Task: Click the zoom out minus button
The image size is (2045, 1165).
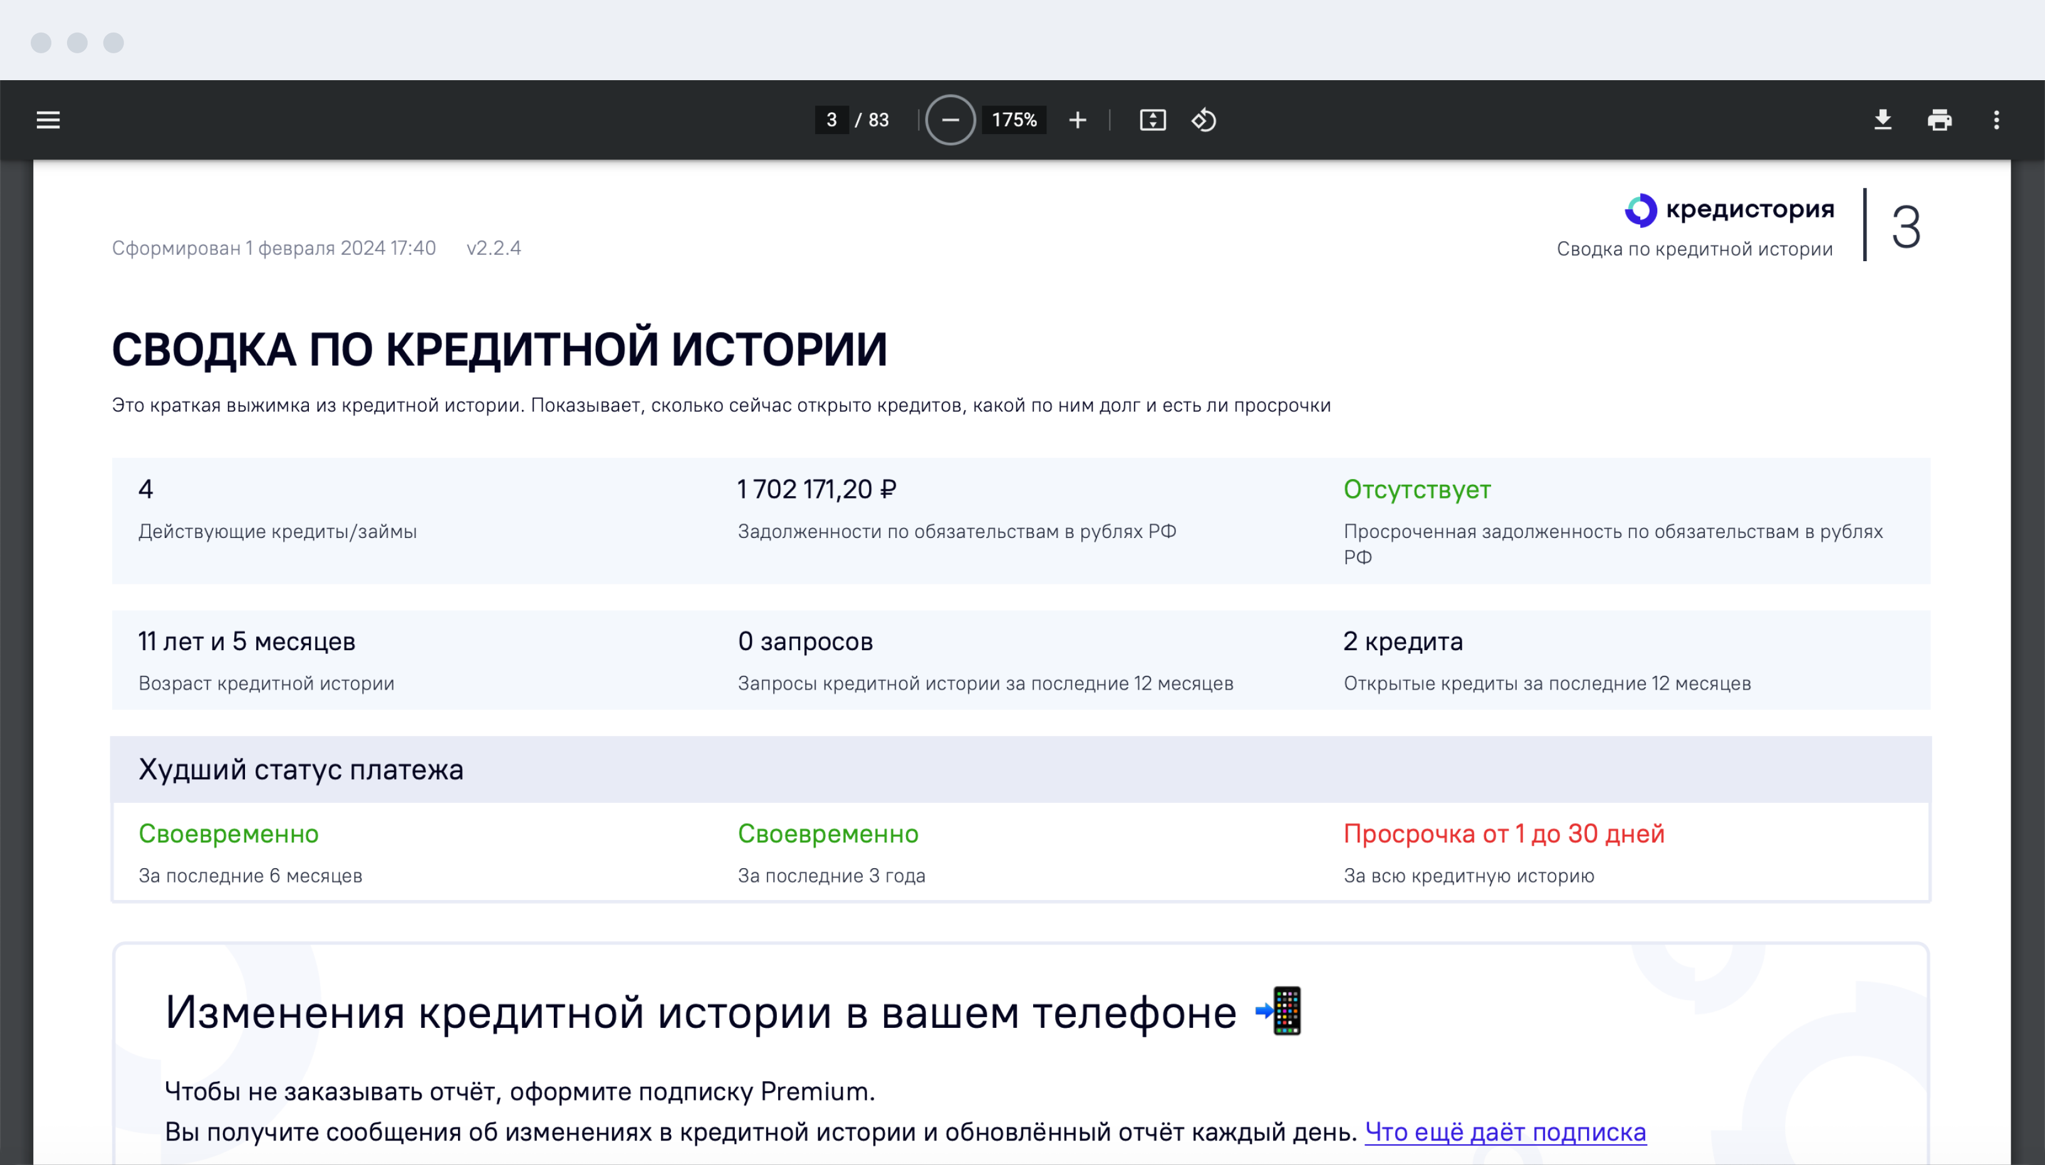Action: click(950, 120)
